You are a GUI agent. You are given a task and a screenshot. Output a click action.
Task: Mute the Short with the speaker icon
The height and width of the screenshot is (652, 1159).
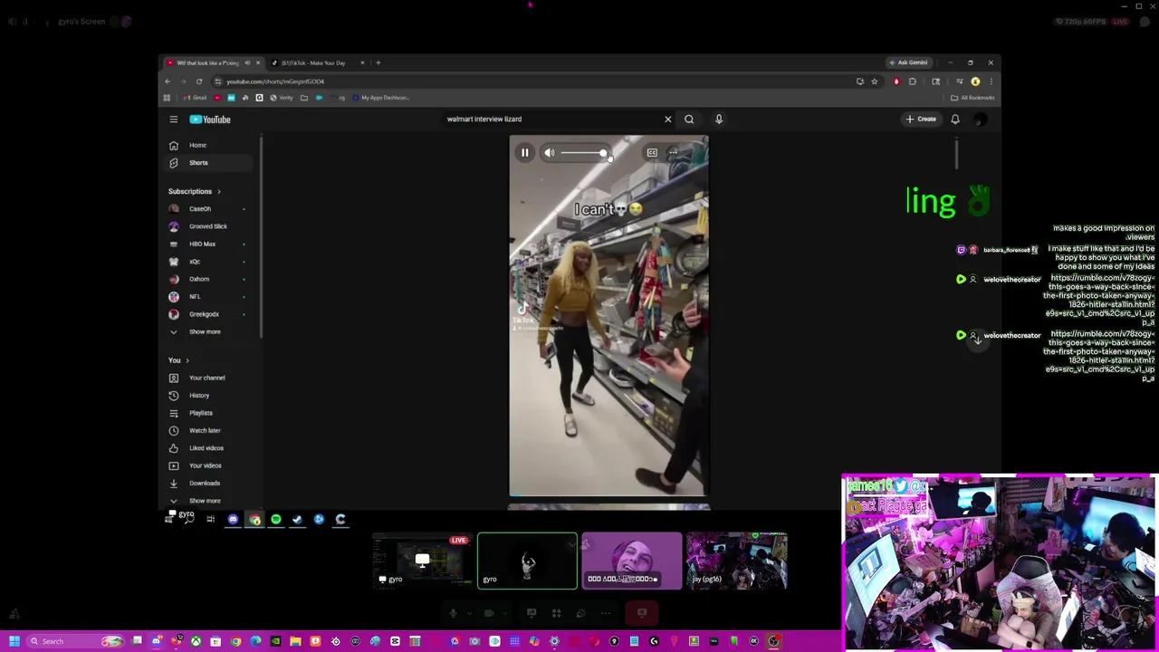[550, 153]
